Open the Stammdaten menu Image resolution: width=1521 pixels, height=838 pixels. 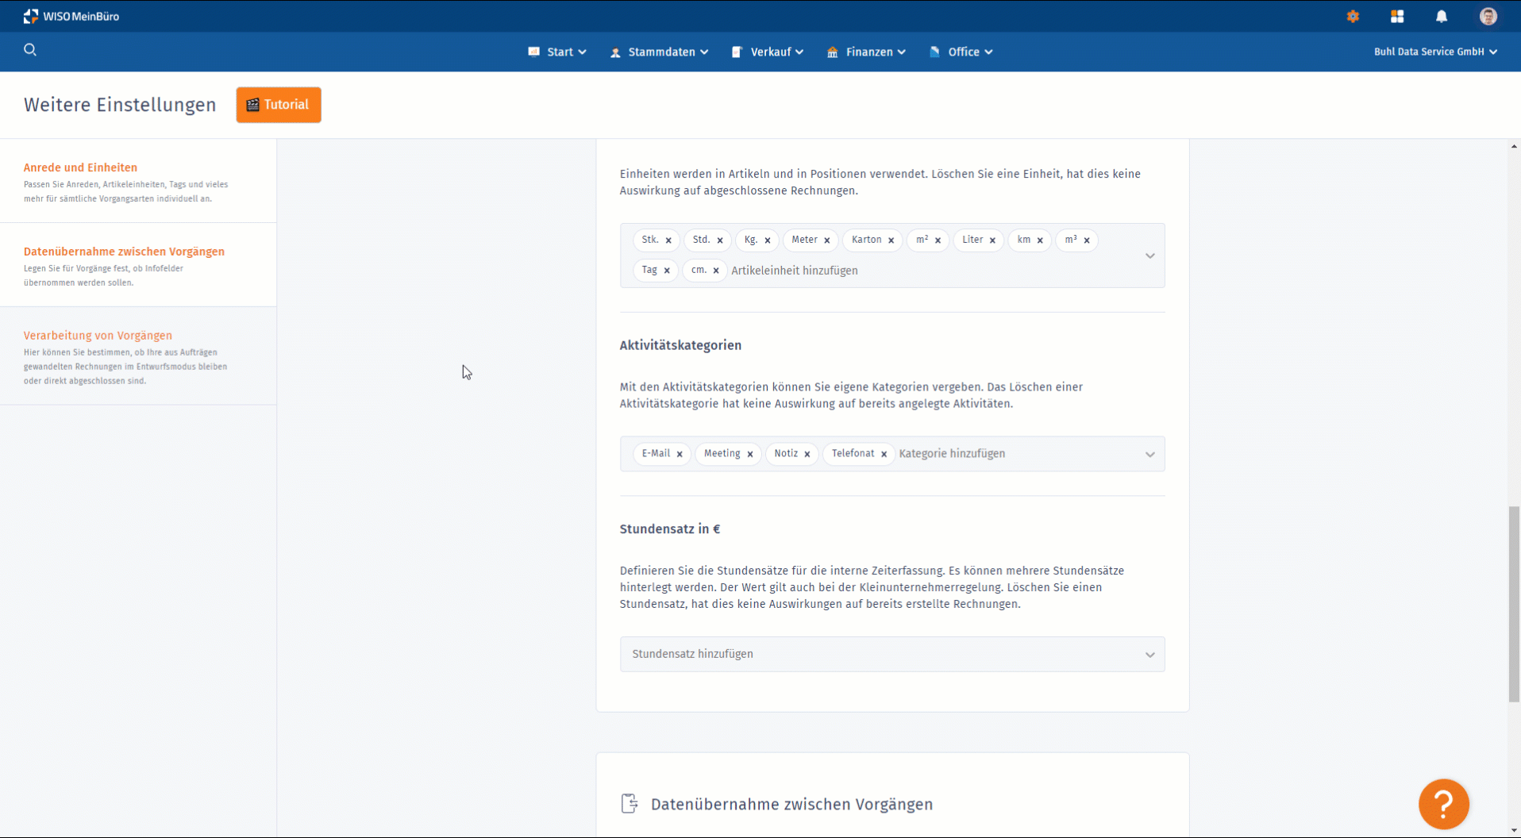[x=660, y=52]
